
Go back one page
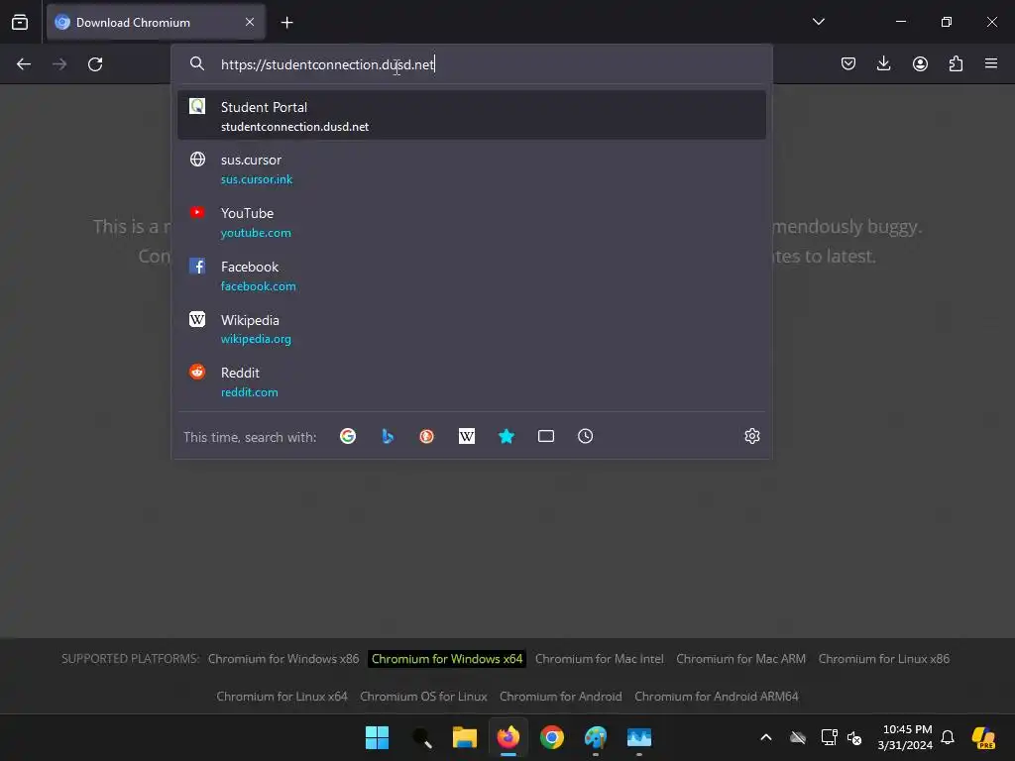24,64
